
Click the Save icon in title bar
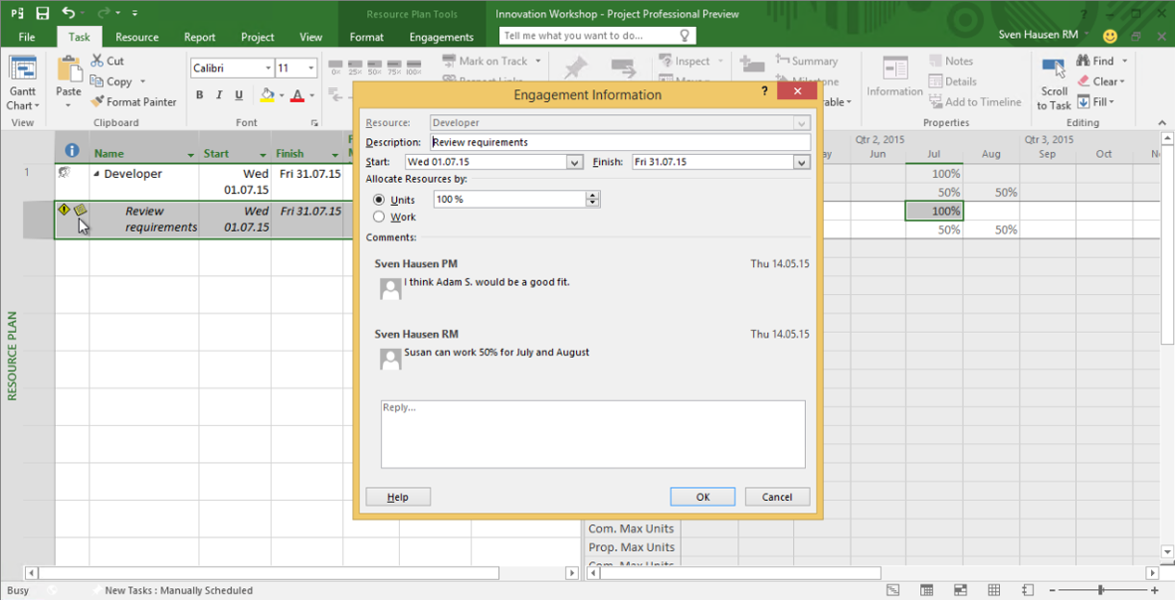(x=42, y=14)
